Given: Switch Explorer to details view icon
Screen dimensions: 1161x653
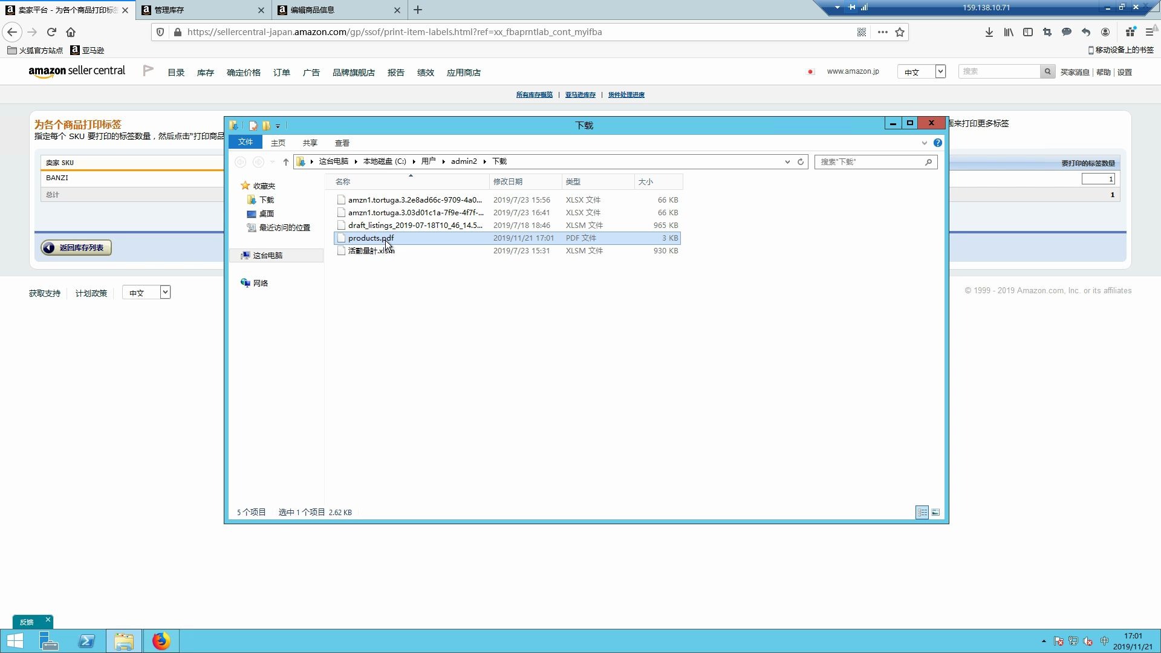Looking at the screenshot, I should point(922,512).
